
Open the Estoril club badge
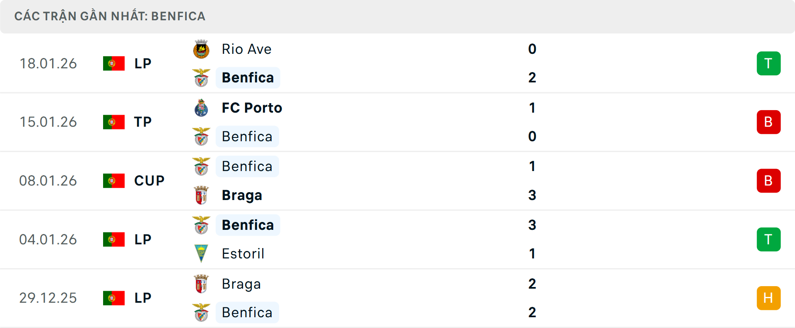201,253
